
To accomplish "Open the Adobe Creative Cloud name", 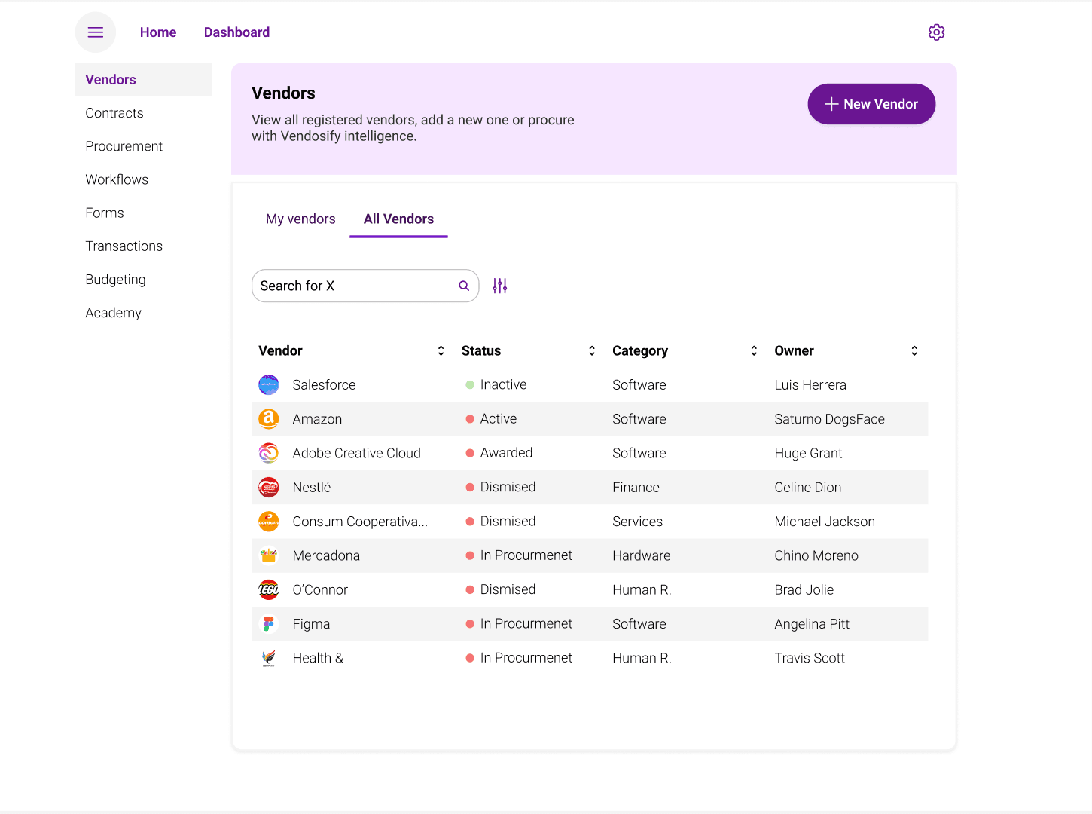I will 356,453.
